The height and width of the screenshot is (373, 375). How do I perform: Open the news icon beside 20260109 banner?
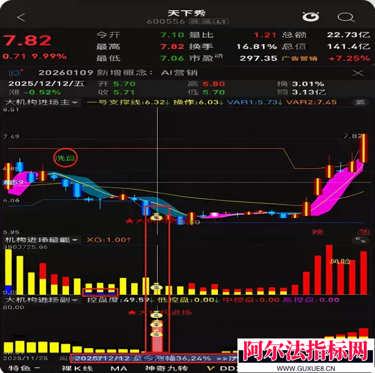point(16,73)
